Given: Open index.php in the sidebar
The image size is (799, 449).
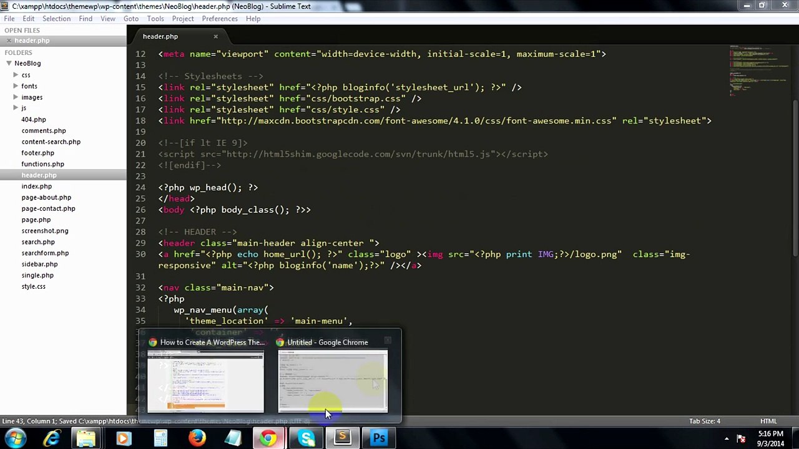Looking at the screenshot, I should pos(37,186).
